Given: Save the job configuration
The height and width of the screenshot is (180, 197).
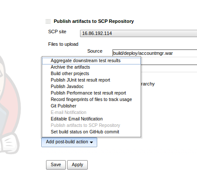Looking at the screenshot, I should click(x=56, y=165).
